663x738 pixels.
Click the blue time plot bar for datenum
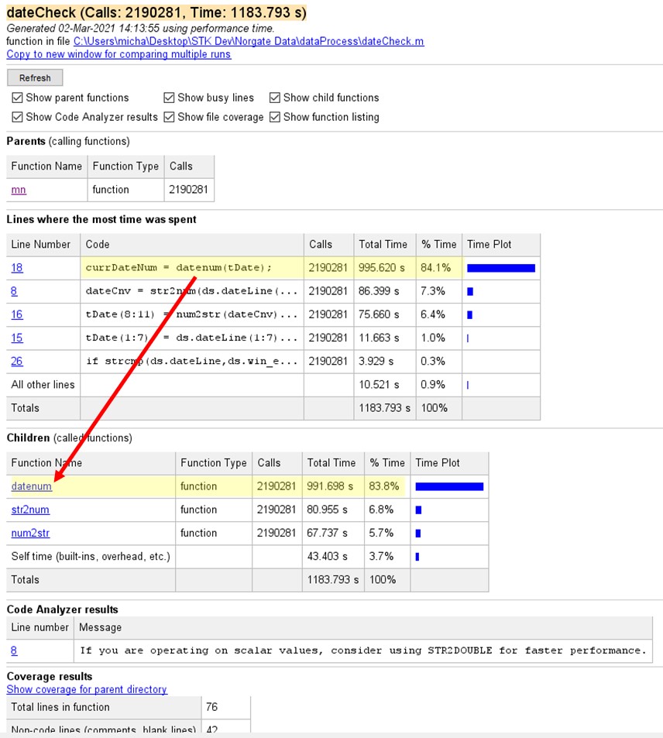(449, 486)
